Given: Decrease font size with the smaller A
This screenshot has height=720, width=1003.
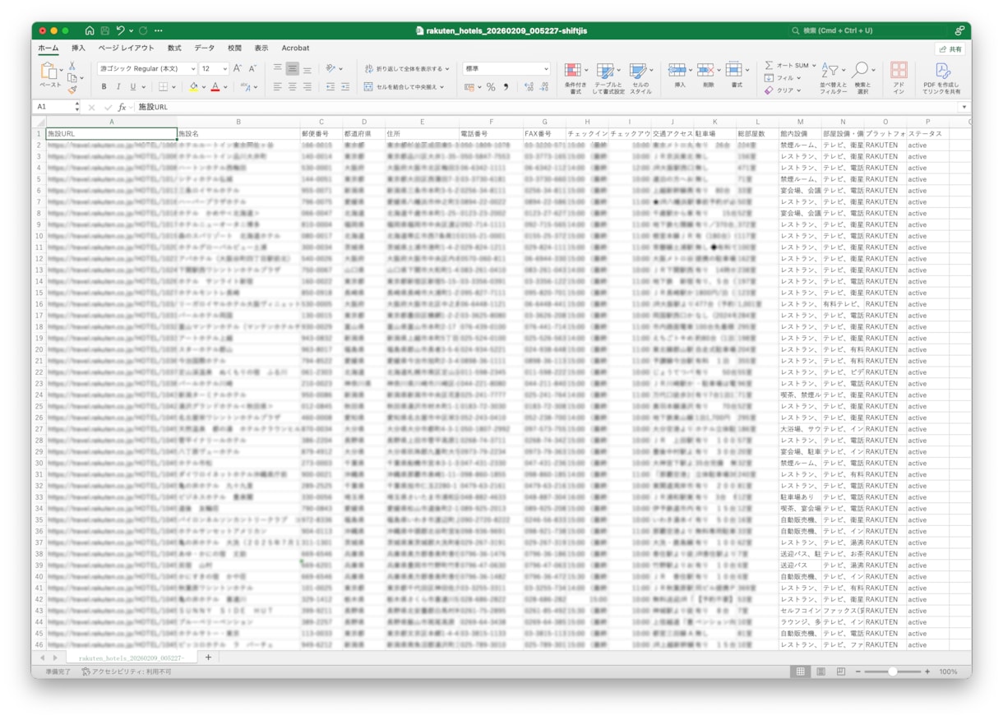Looking at the screenshot, I should (x=252, y=69).
